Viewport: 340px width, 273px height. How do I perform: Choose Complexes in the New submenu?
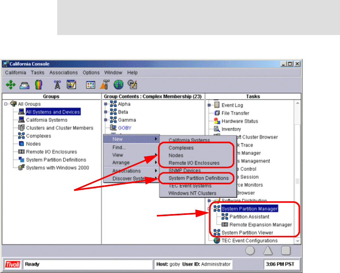(x=181, y=148)
